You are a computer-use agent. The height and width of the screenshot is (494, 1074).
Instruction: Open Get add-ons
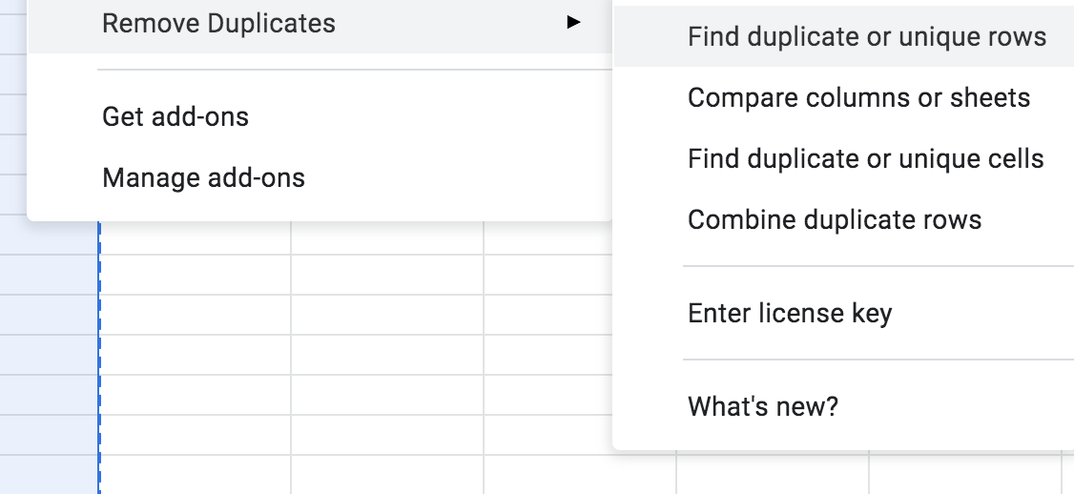[x=176, y=117]
